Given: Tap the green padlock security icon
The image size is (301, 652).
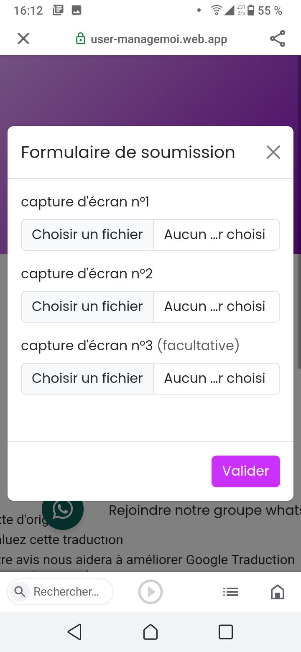Looking at the screenshot, I should tap(80, 39).
